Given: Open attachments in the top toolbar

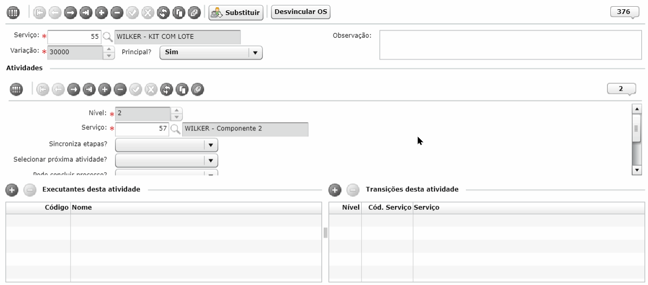Looking at the screenshot, I should click(x=195, y=12).
